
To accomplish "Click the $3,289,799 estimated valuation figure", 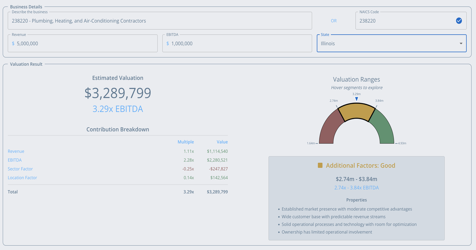I will [x=118, y=93].
